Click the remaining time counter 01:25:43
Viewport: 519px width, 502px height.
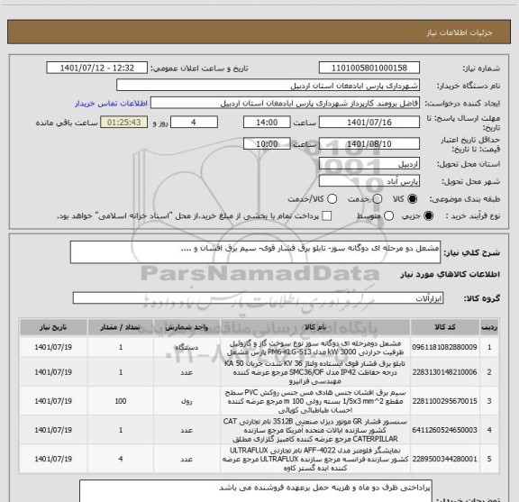tap(123, 123)
